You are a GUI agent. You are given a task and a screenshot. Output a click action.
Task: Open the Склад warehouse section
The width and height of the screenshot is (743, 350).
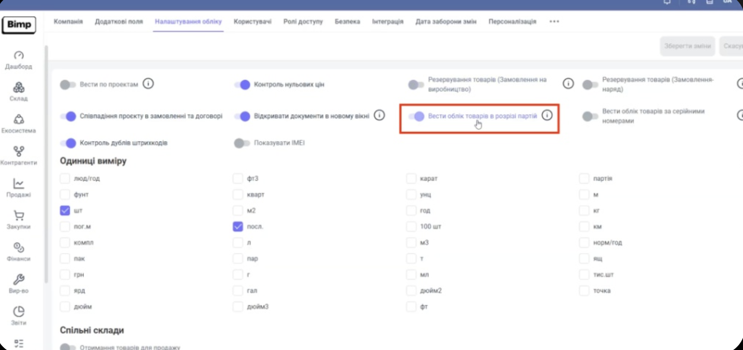[19, 88]
